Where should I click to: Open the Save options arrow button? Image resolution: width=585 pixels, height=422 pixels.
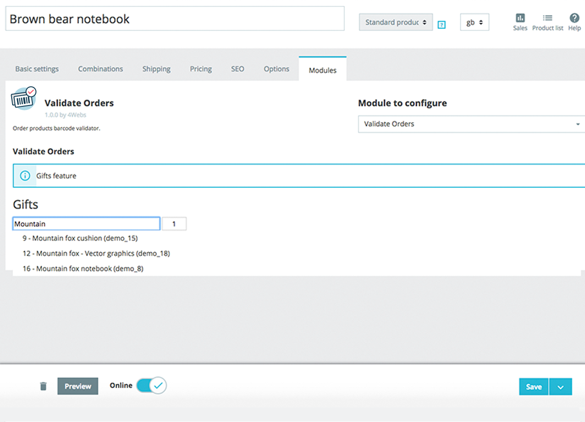coord(560,387)
